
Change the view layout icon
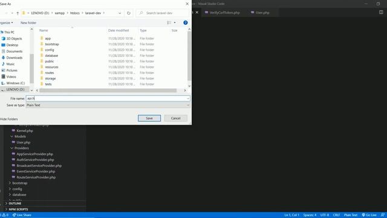pyautogui.click(x=169, y=23)
